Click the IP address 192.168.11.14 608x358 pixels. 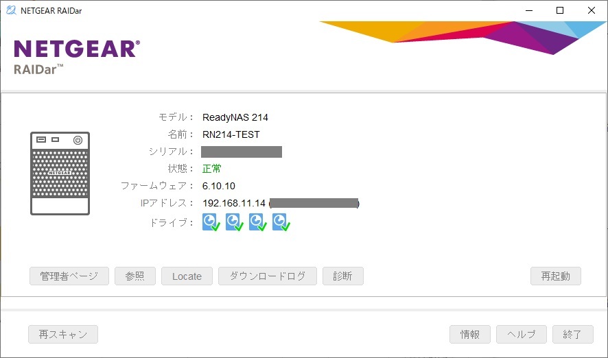point(234,203)
